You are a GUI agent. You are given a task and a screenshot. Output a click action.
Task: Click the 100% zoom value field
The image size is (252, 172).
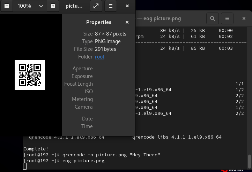pyautogui.click(x=24, y=6)
